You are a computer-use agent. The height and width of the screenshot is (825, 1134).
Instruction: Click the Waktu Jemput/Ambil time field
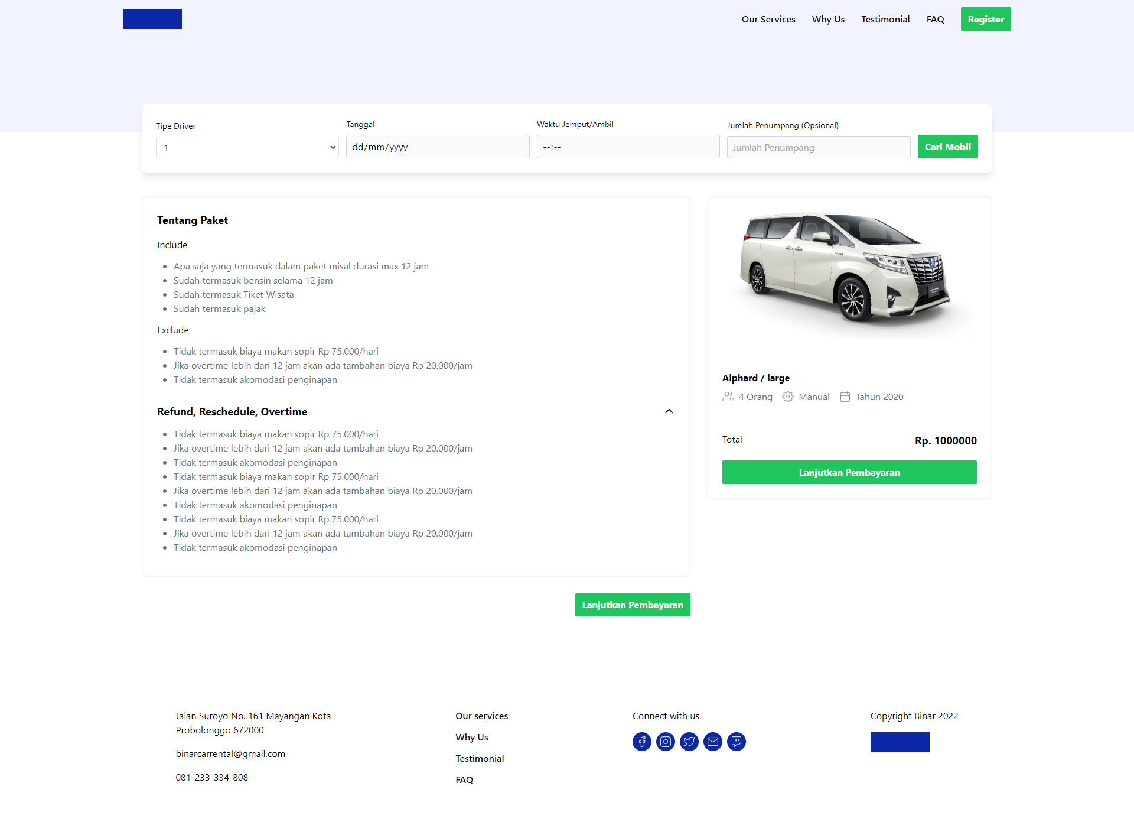(x=628, y=147)
